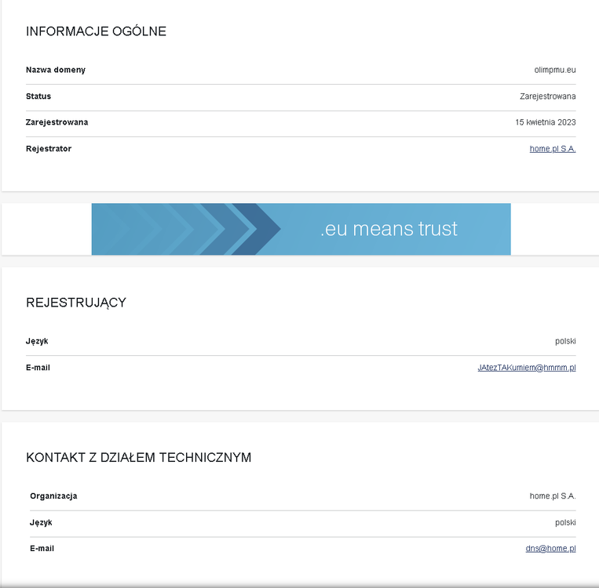Click the '.eu means trust' banner
The height and width of the screenshot is (588, 599).
click(x=301, y=229)
